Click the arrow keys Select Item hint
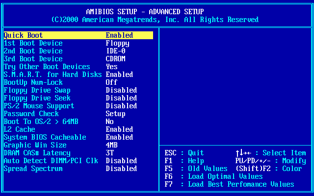 pyautogui.click(x=271, y=153)
